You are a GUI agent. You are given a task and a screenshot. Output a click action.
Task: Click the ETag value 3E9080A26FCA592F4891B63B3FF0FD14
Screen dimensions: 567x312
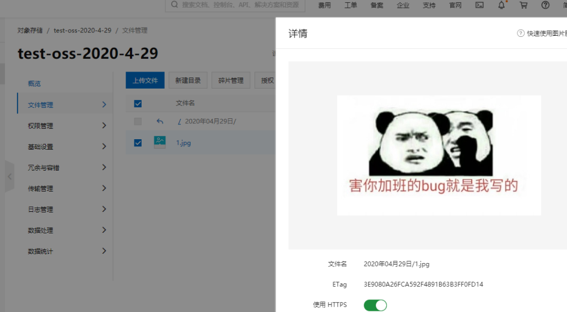tap(423, 284)
